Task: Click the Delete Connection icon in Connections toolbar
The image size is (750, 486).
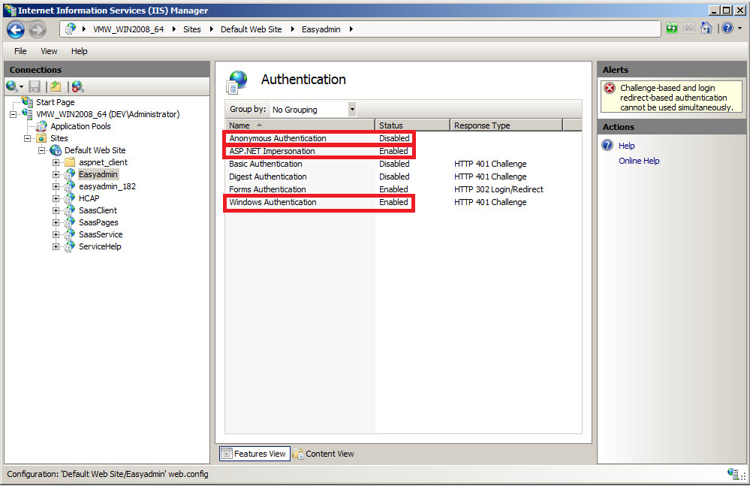Action: pos(77,86)
